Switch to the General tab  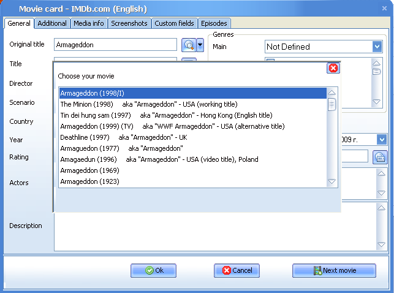coord(19,23)
